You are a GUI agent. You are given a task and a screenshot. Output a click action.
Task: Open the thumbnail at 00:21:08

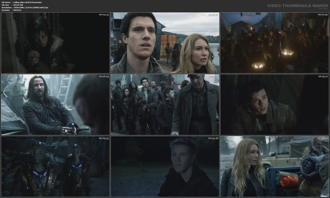point(165,105)
